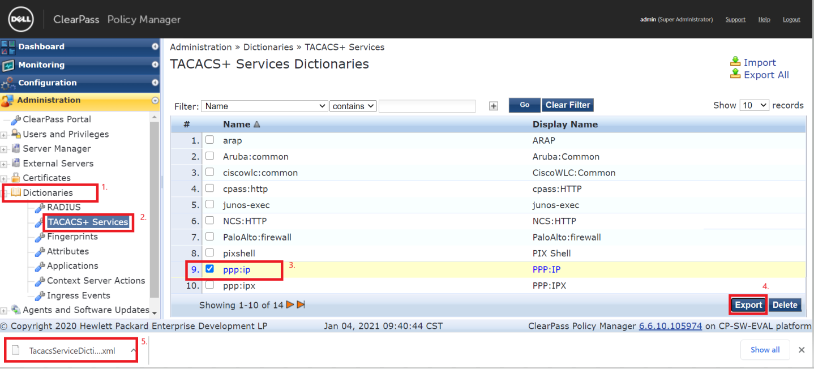
Task: Open the Dashboard menu section
Action: (80, 47)
